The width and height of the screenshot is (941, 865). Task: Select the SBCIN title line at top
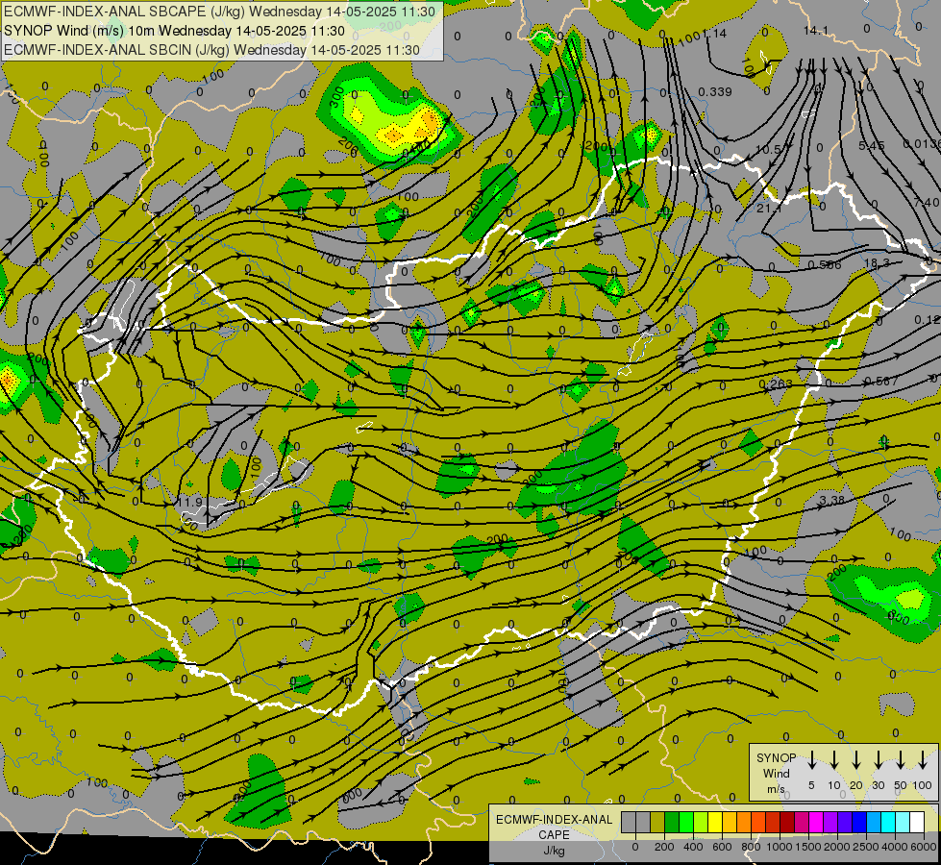tap(211, 50)
